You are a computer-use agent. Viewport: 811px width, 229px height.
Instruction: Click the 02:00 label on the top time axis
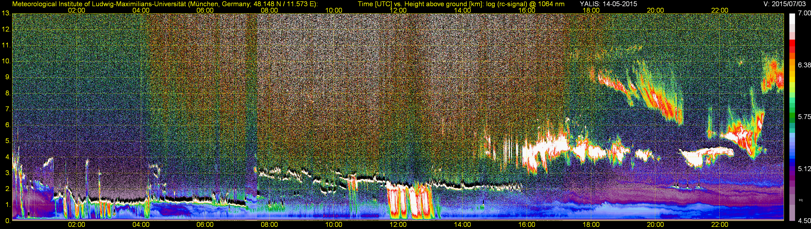77,10
